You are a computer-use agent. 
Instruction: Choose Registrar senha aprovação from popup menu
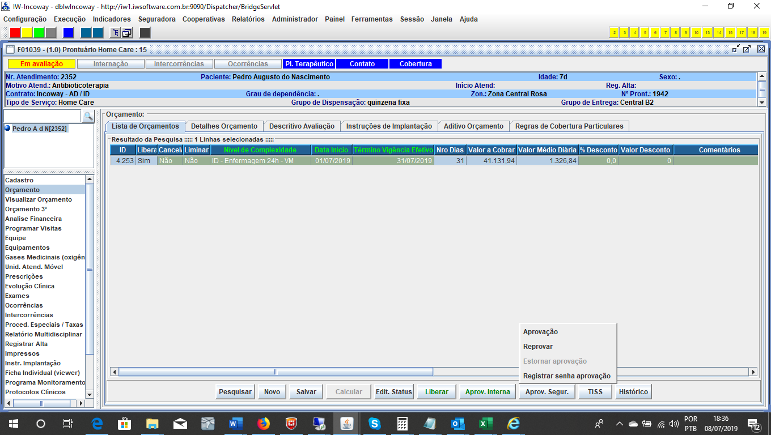pyautogui.click(x=566, y=376)
